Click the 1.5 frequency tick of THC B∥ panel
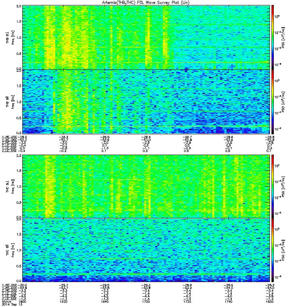This screenshot has height=307, width=288. (19, 234)
